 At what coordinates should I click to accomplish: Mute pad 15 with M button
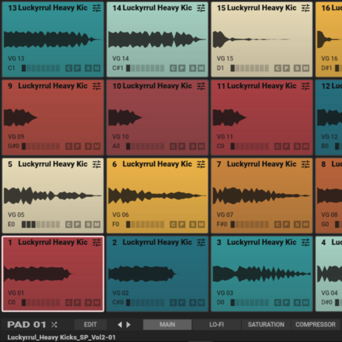coord(306,68)
